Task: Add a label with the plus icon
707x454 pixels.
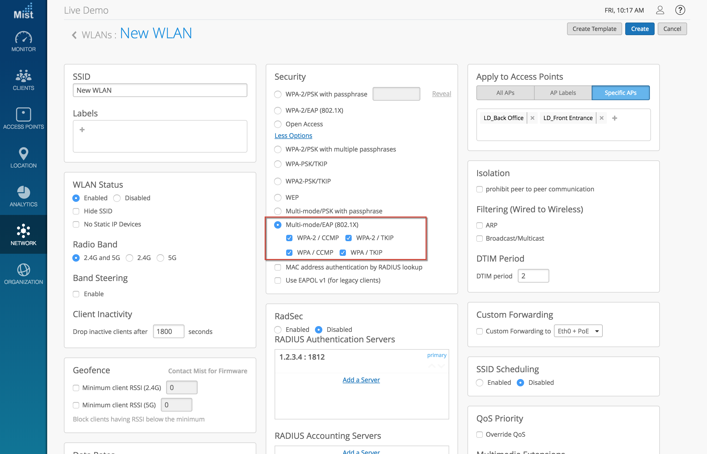Action: (x=82, y=130)
